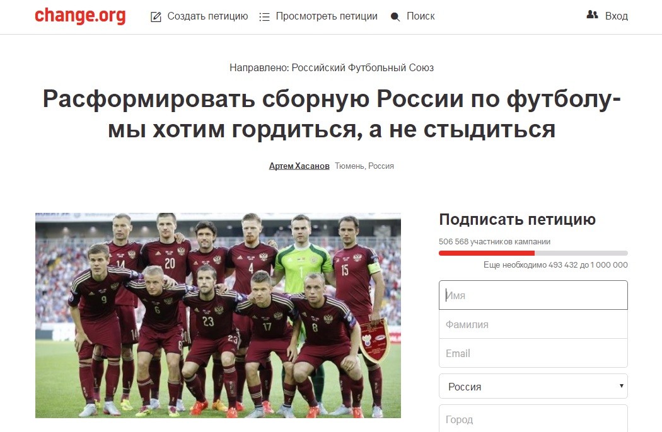Click the Направлено: Российский Футбольный Союз text

(332, 67)
